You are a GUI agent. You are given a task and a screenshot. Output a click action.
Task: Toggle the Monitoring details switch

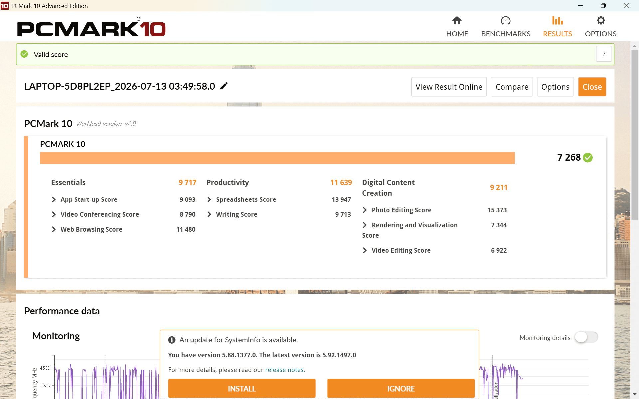586,337
